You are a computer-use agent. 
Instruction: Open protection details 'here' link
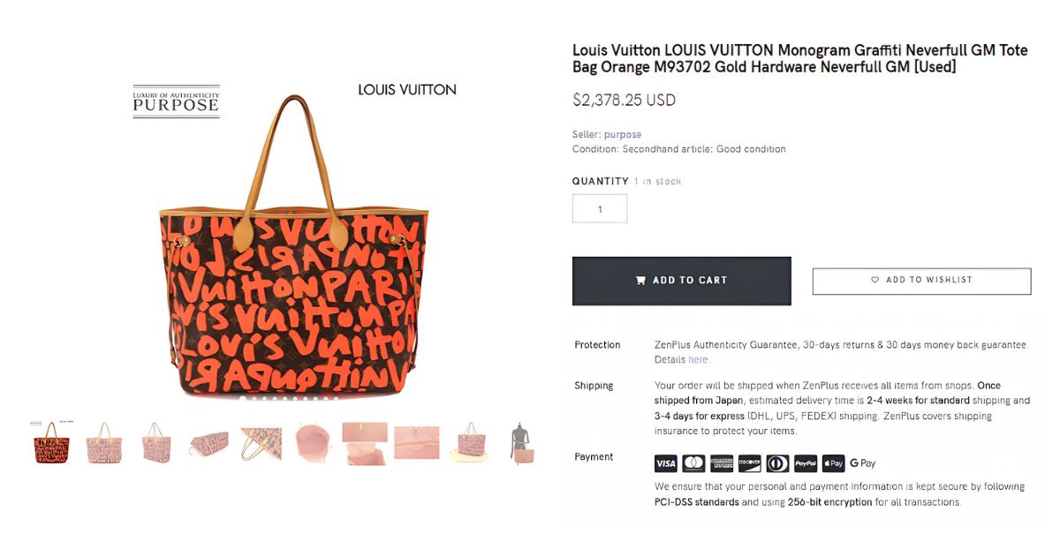click(x=698, y=360)
